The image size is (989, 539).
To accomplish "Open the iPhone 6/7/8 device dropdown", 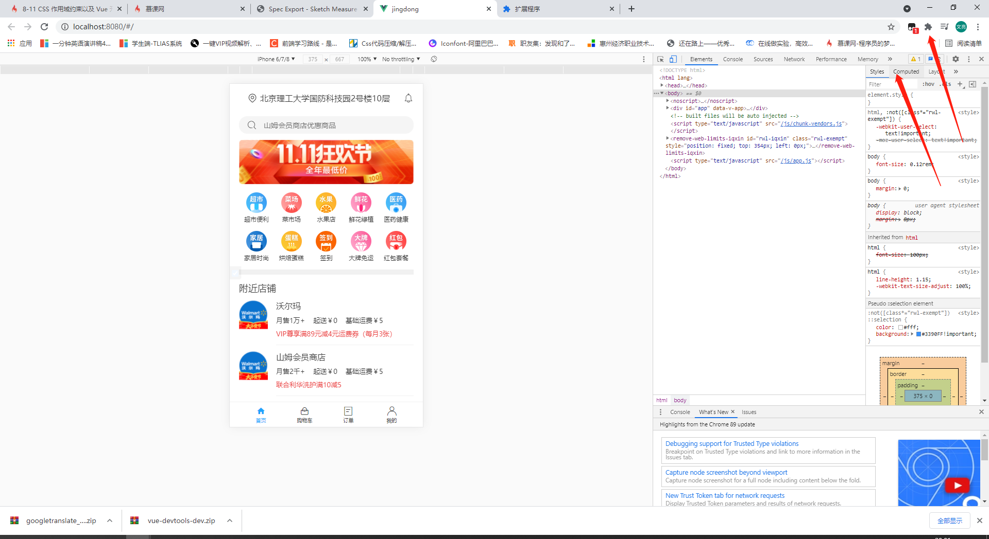I will [276, 59].
